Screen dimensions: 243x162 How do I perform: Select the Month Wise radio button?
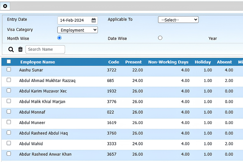pos(59,38)
